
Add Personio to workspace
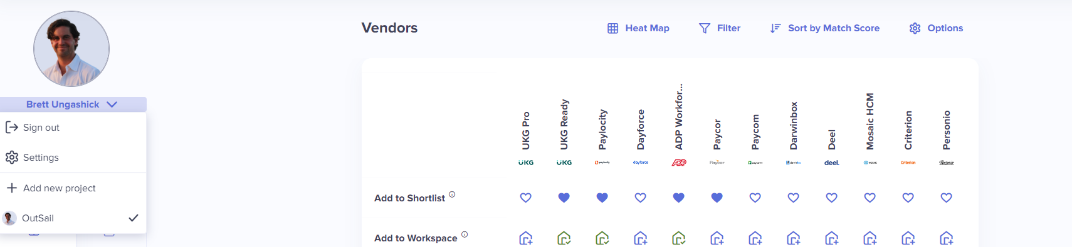947,238
